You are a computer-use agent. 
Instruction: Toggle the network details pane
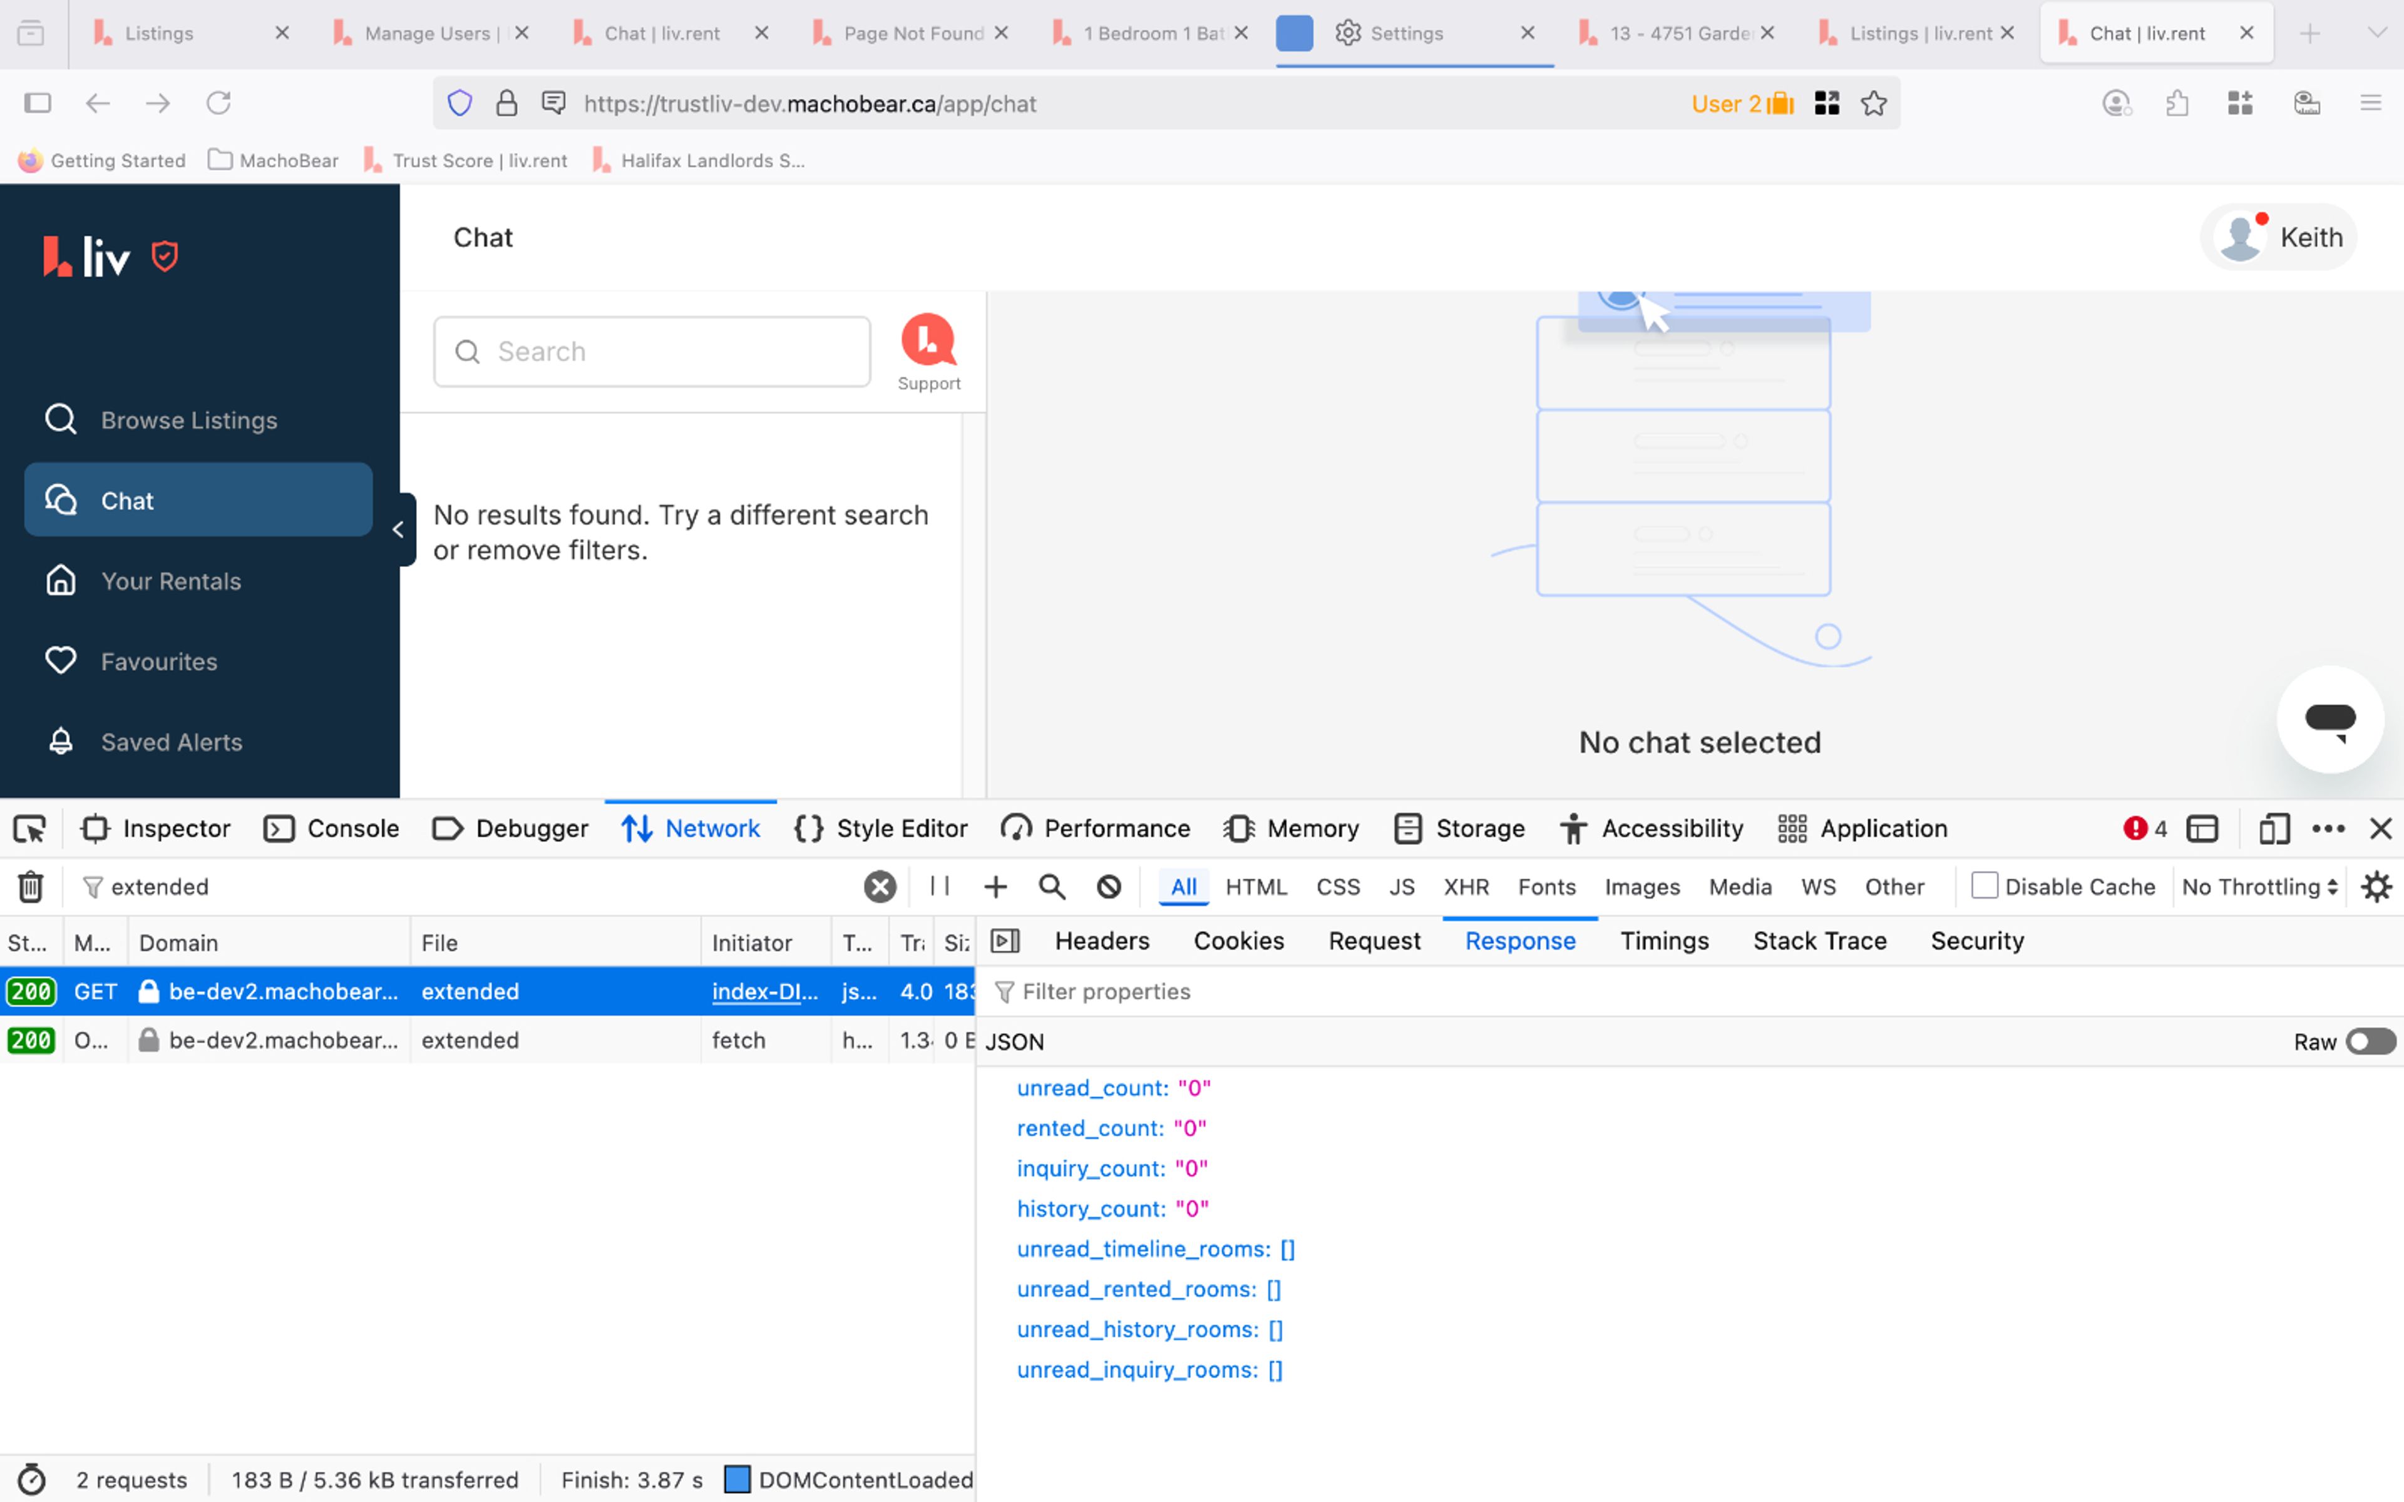point(1005,941)
